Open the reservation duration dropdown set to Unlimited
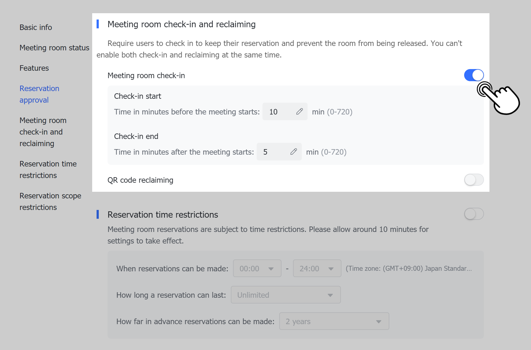The width and height of the screenshot is (531, 350). pyautogui.click(x=285, y=294)
